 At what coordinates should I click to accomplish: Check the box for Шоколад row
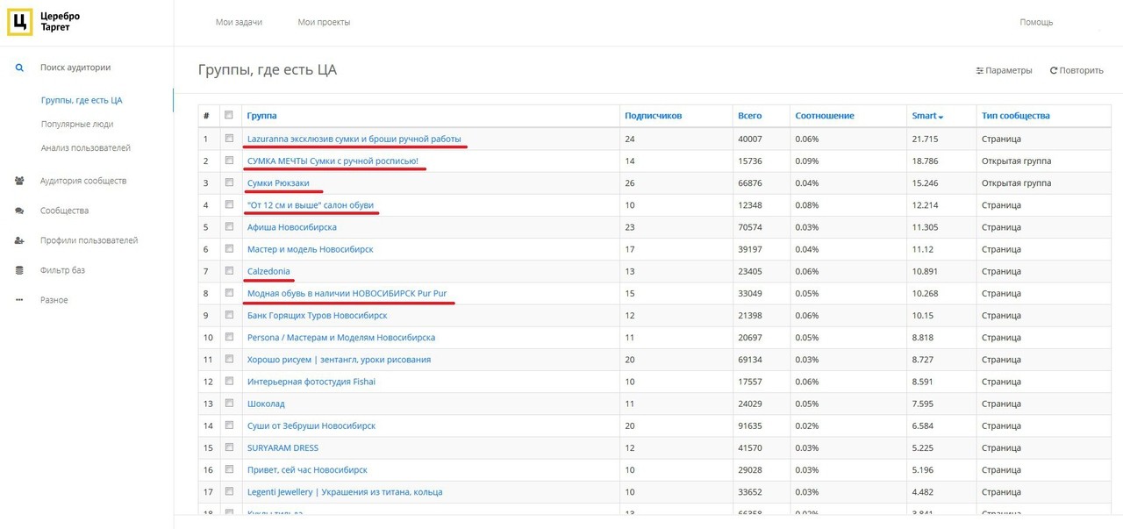pos(229,403)
